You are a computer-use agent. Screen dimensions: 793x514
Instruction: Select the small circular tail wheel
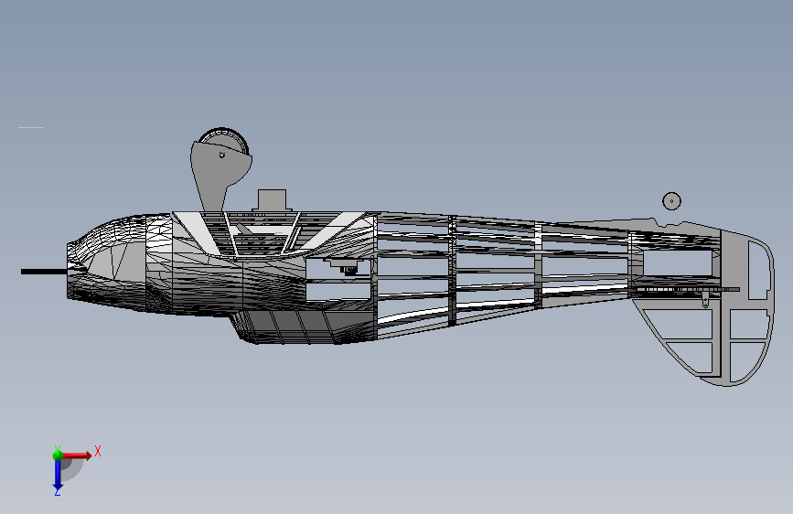pyautogui.click(x=671, y=201)
